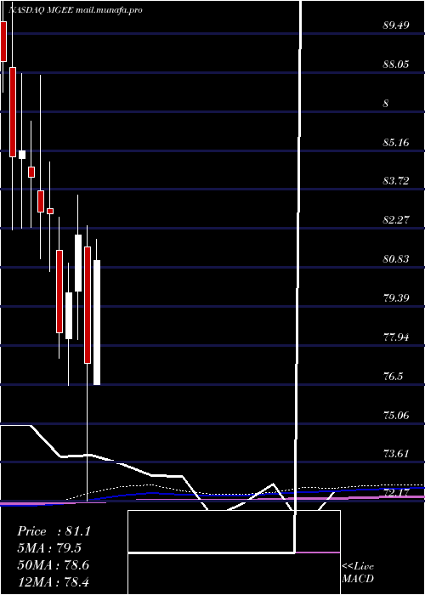425x595 pixels.
Task: Click the 73.61 price axis label
Action: (x=396, y=453)
